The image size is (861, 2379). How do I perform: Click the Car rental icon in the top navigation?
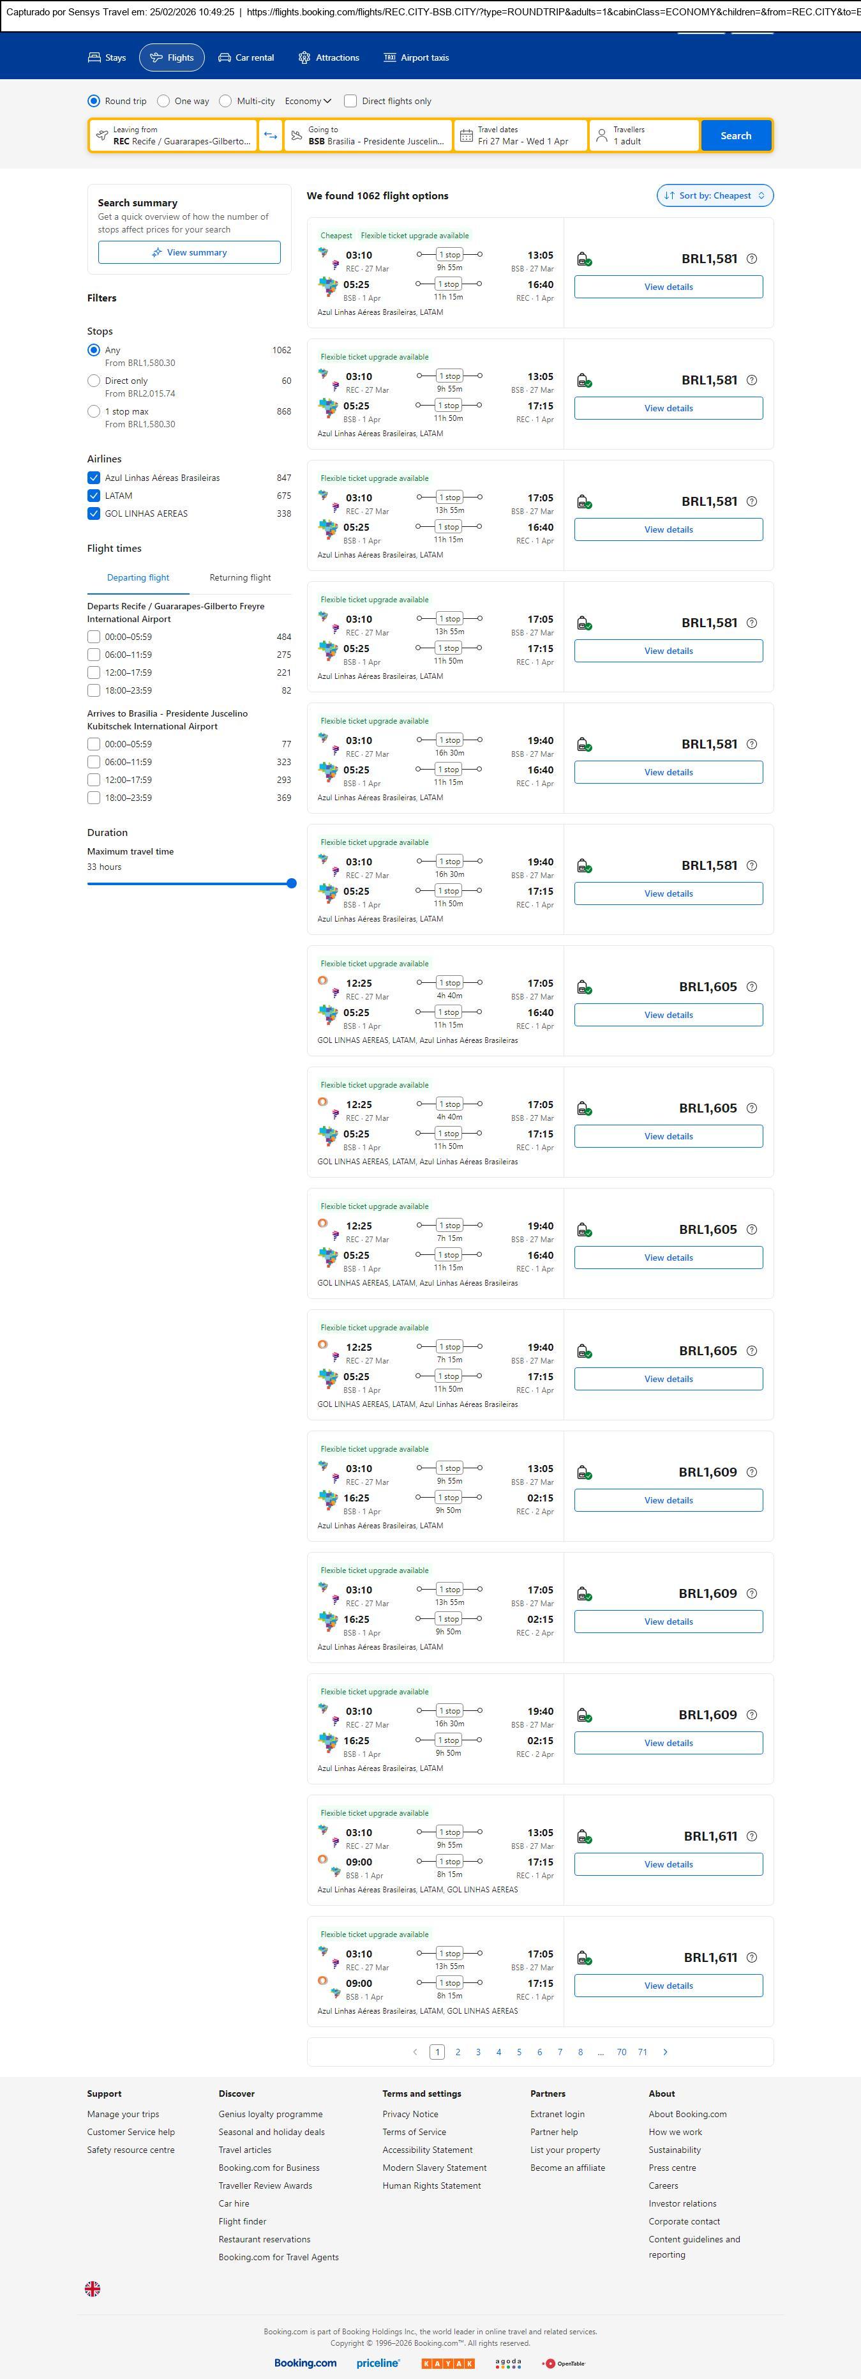(224, 57)
